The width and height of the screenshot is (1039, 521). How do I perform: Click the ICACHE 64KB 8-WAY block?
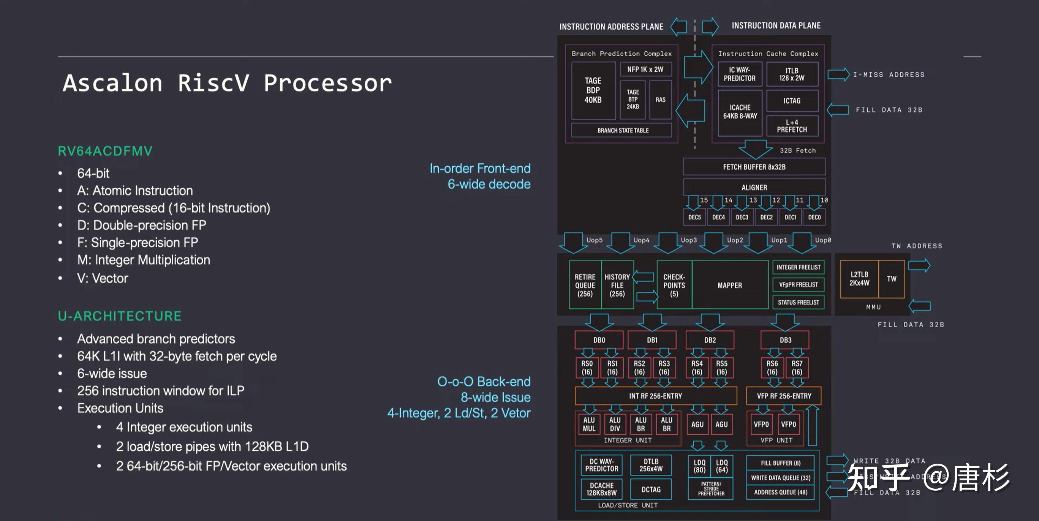pyautogui.click(x=740, y=112)
